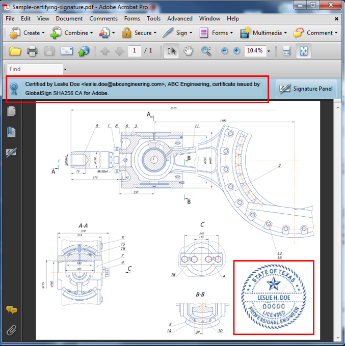Open the Attachments paperclip panel
This screenshot has width=345, height=346.
pos(11,330)
